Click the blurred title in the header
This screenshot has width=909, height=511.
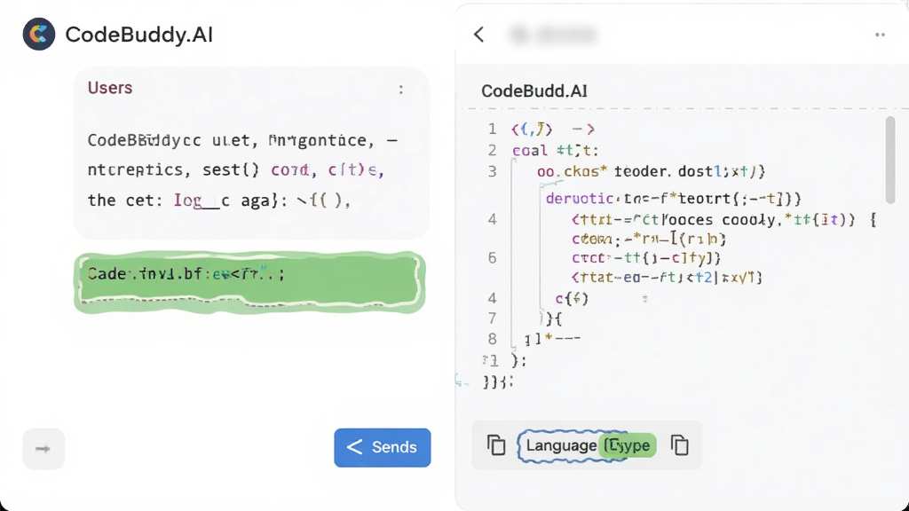(x=552, y=35)
